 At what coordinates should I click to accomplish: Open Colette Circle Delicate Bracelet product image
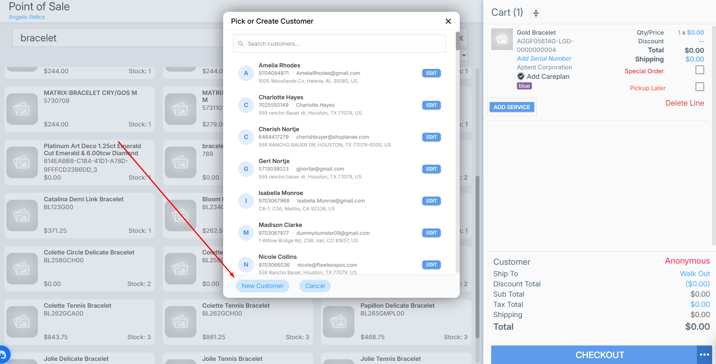pos(22,269)
